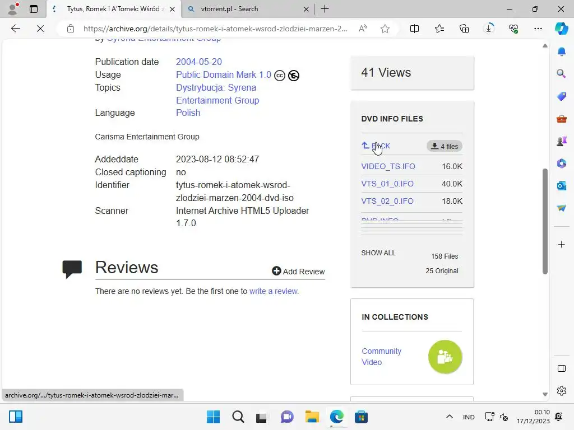
Task: Download VIDEO_TS.IFO file
Action: [x=388, y=166]
